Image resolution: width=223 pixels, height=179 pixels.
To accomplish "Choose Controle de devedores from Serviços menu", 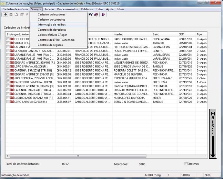I will 52,30.
